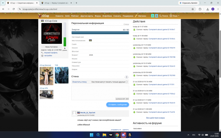
Task: Click Все действия юзера link
Action: pyautogui.click(x=155, y=118)
